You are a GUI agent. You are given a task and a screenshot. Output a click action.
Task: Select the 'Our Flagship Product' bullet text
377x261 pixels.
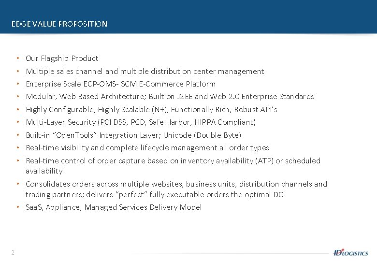click(x=62, y=58)
